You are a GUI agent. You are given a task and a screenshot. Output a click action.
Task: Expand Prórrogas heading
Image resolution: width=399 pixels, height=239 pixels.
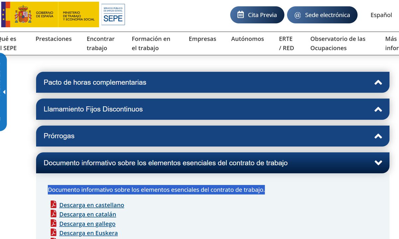point(212,136)
